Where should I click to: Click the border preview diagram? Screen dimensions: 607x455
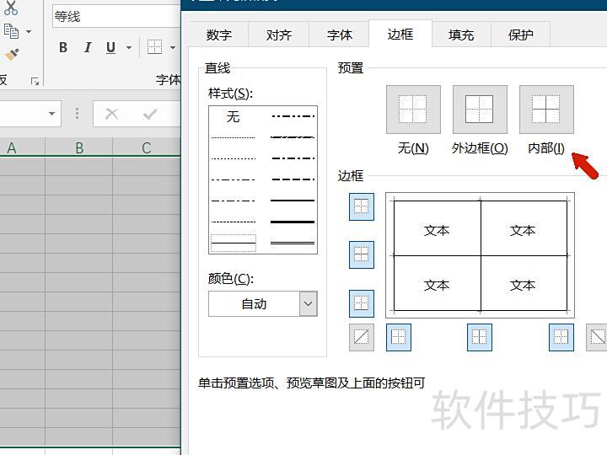pyautogui.click(x=480, y=255)
